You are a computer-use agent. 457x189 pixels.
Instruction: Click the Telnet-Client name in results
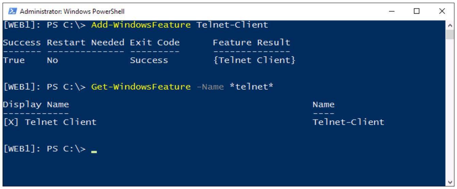click(348, 122)
